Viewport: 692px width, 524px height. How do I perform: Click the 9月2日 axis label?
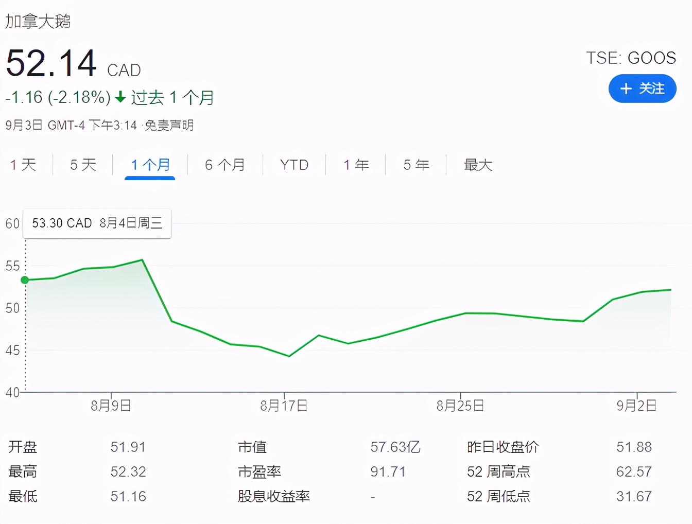tap(636, 406)
